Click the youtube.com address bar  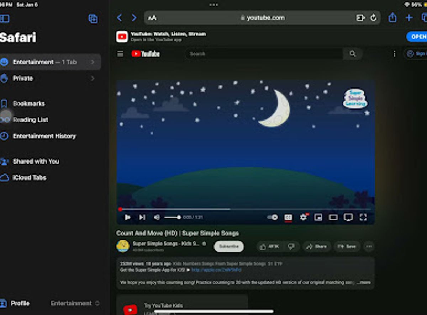tap(262, 18)
